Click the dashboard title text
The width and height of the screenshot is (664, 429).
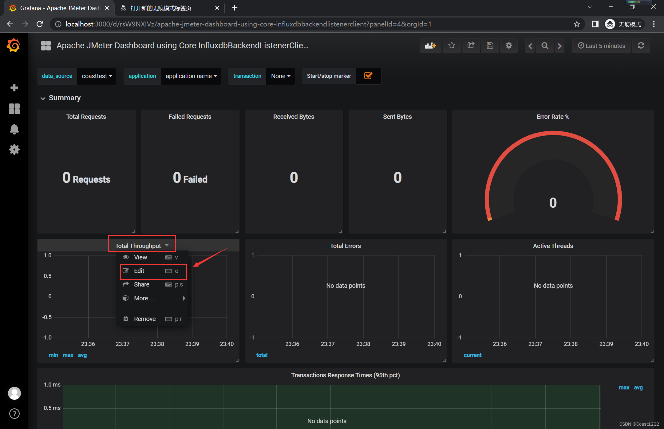tap(182, 46)
